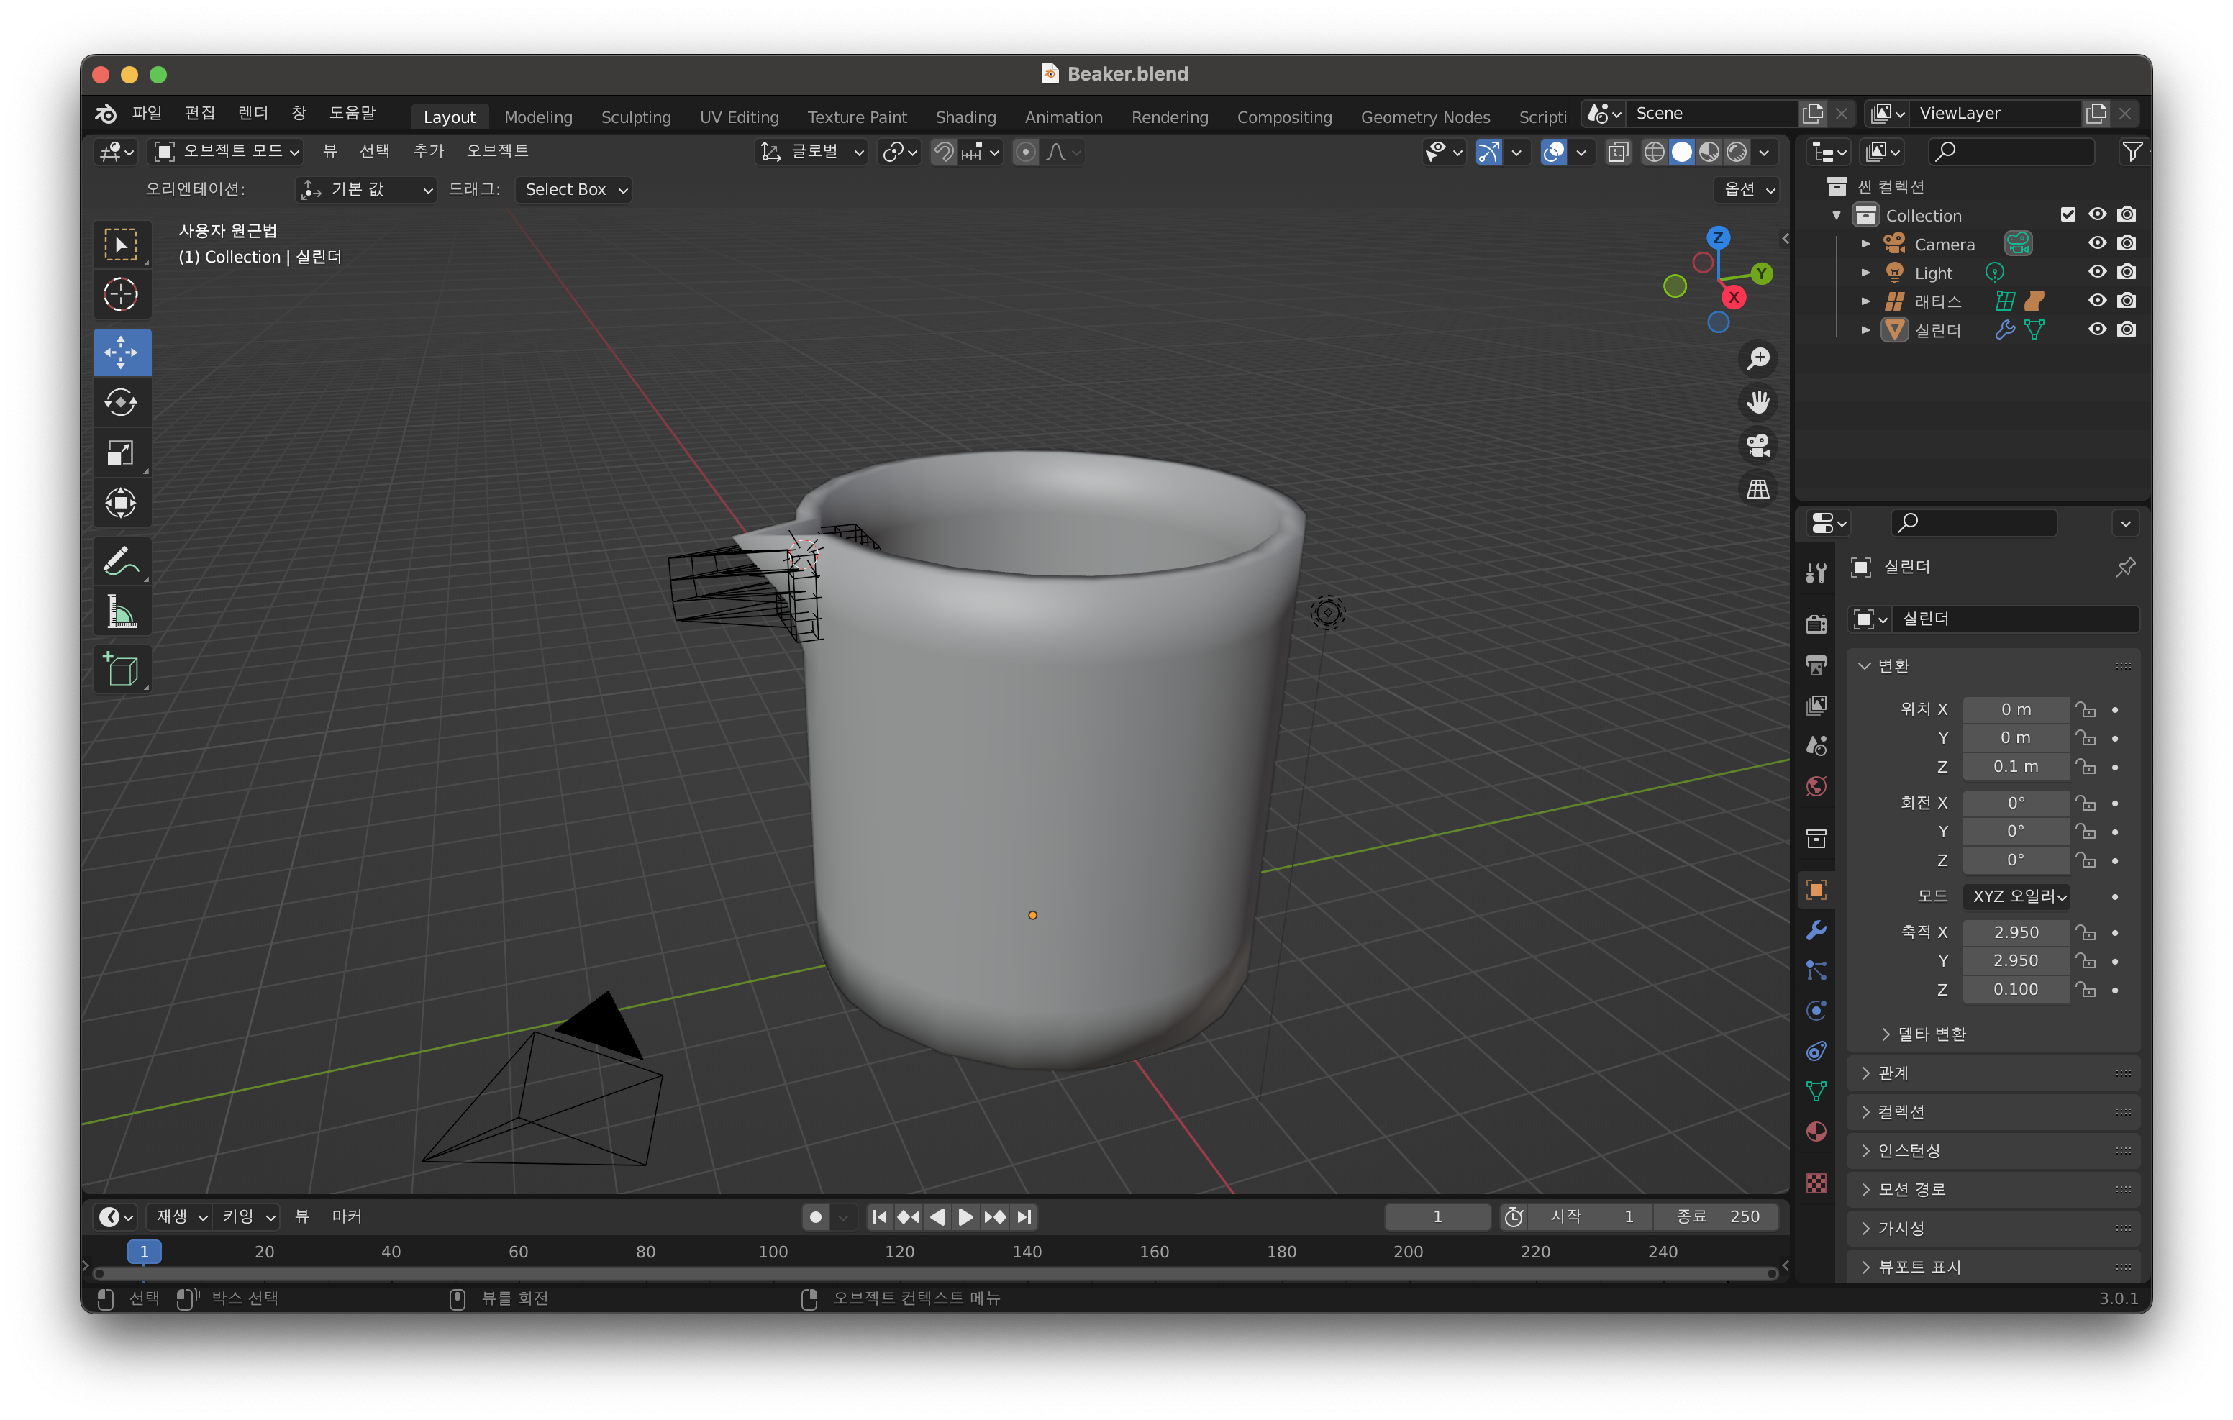Select the Rotate tool in toolbar
Image resolution: width=2233 pixels, height=1420 pixels.
point(121,401)
